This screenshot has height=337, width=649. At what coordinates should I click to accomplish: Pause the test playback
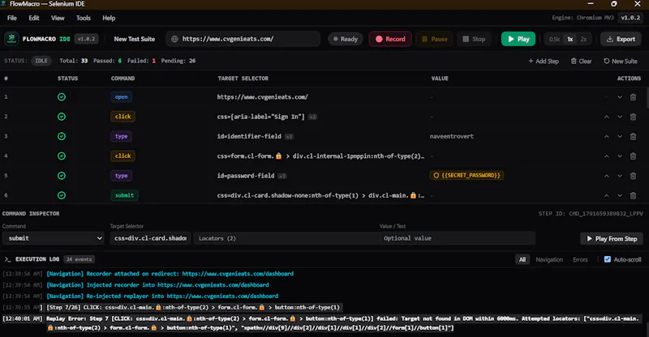tap(434, 39)
